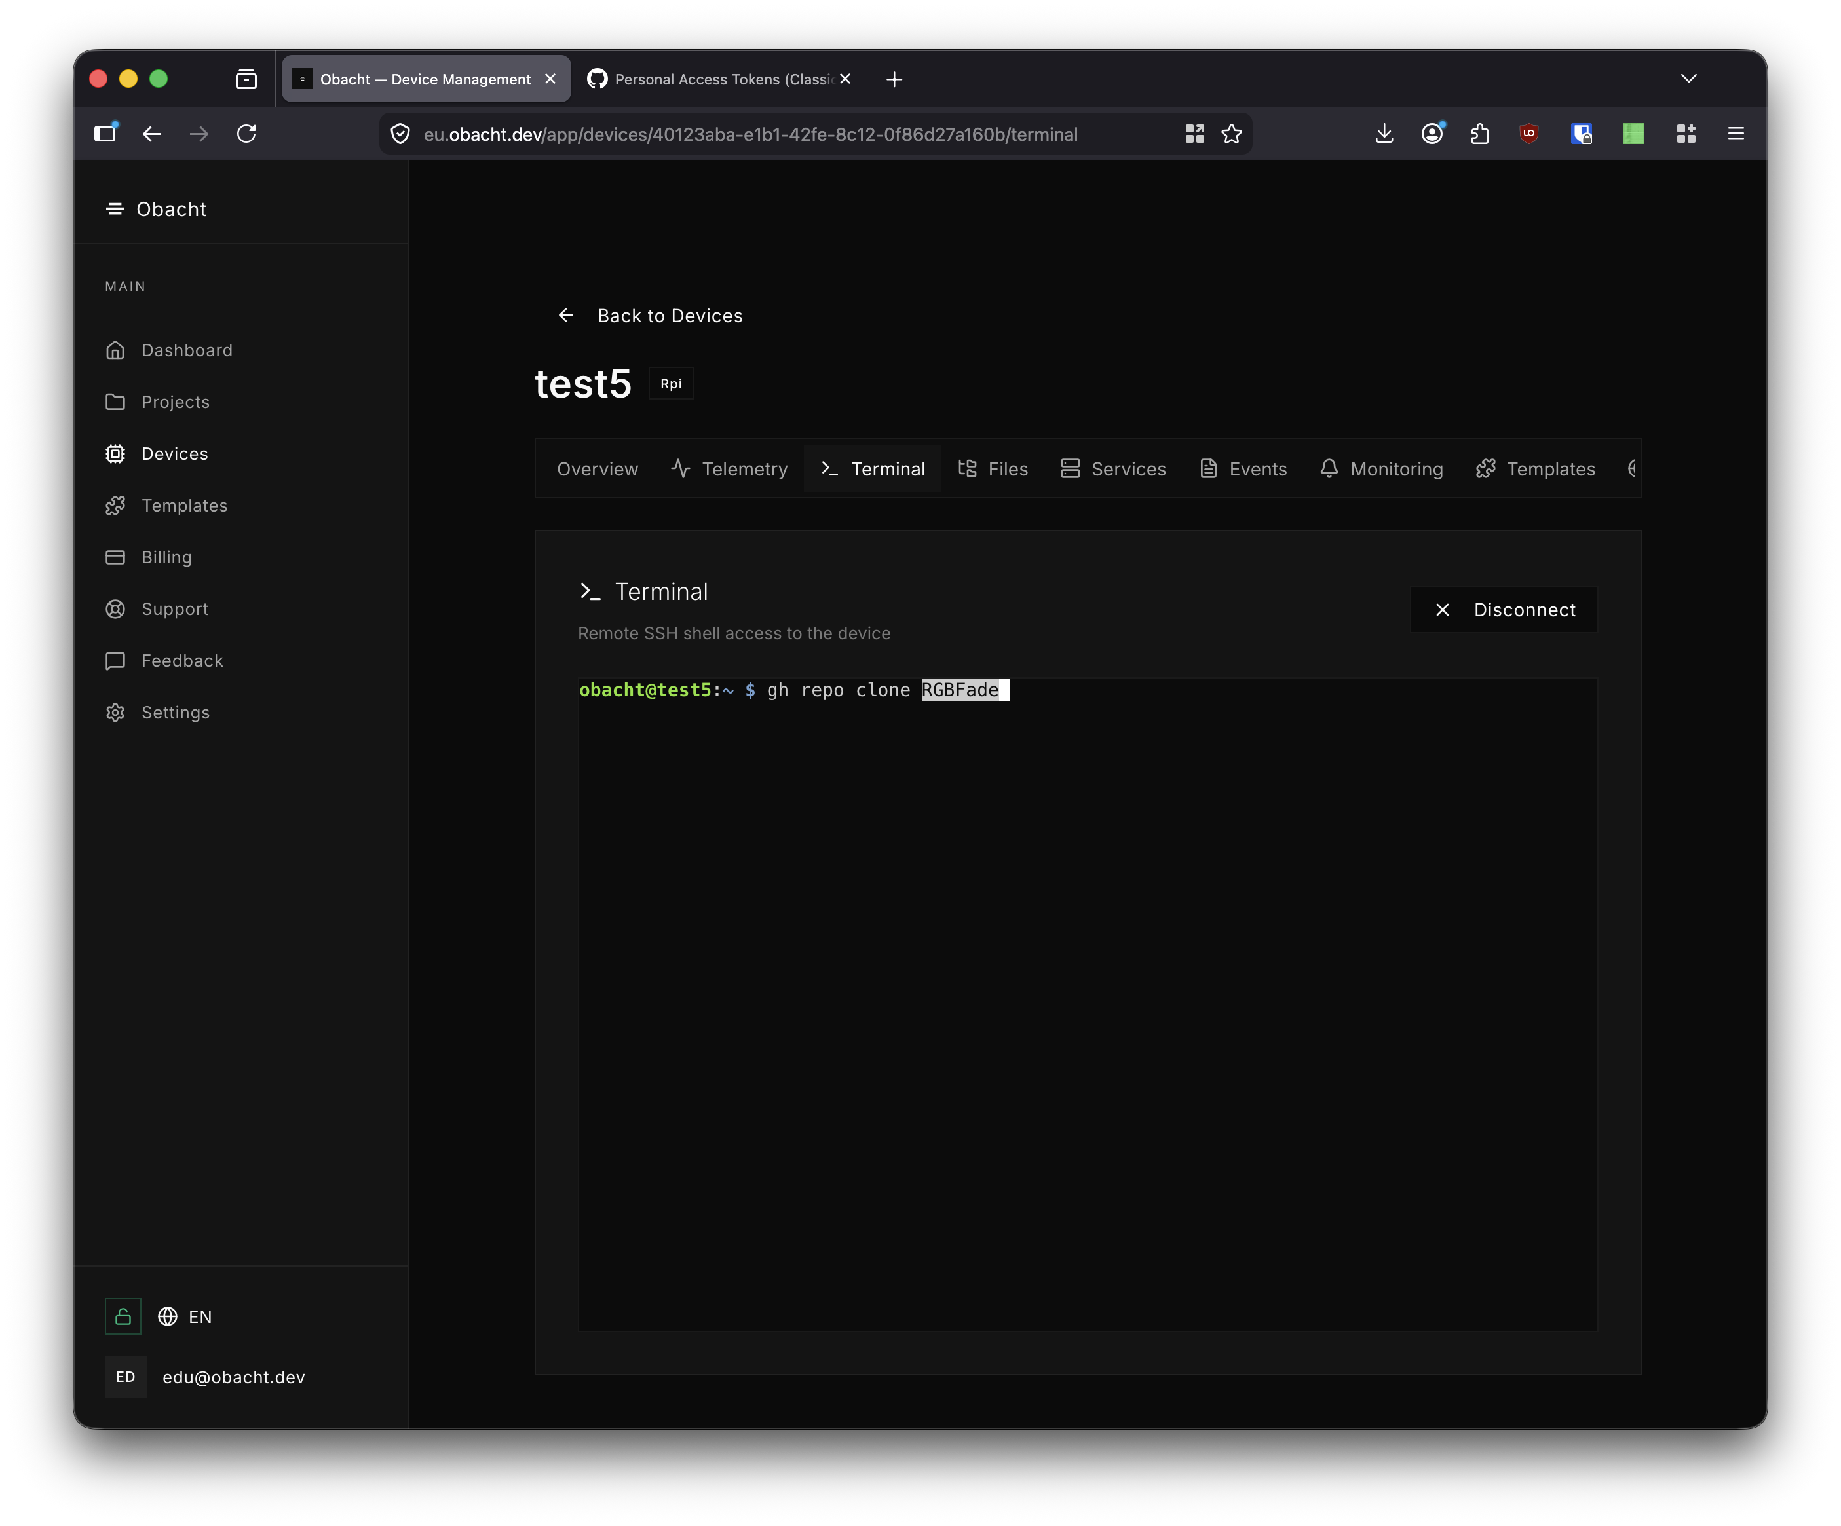This screenshot has height=1526, width=1841.
Task: Switch to the Telemetry tab
Action: (729, 469)
